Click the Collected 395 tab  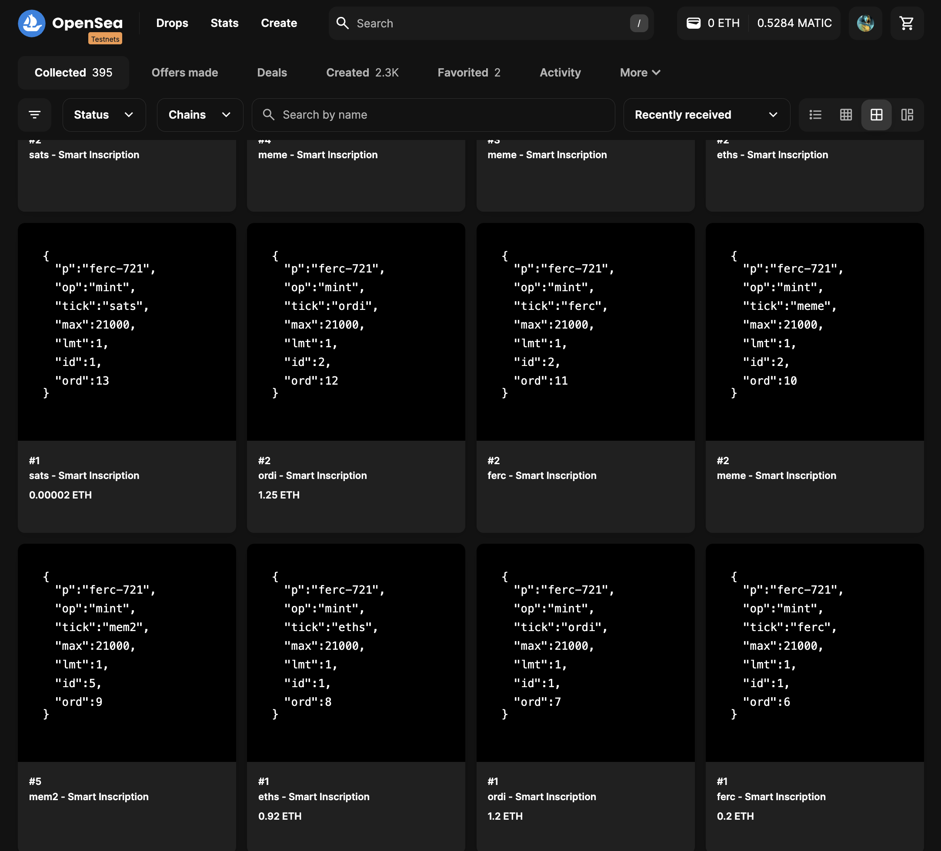[73, 73]
